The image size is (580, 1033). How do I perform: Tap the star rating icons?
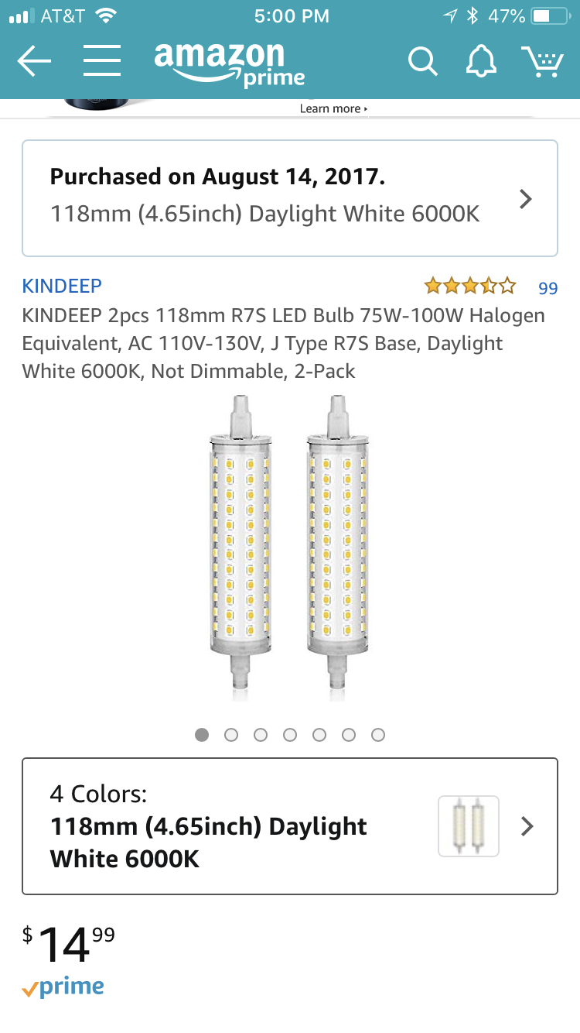[470, 287]
